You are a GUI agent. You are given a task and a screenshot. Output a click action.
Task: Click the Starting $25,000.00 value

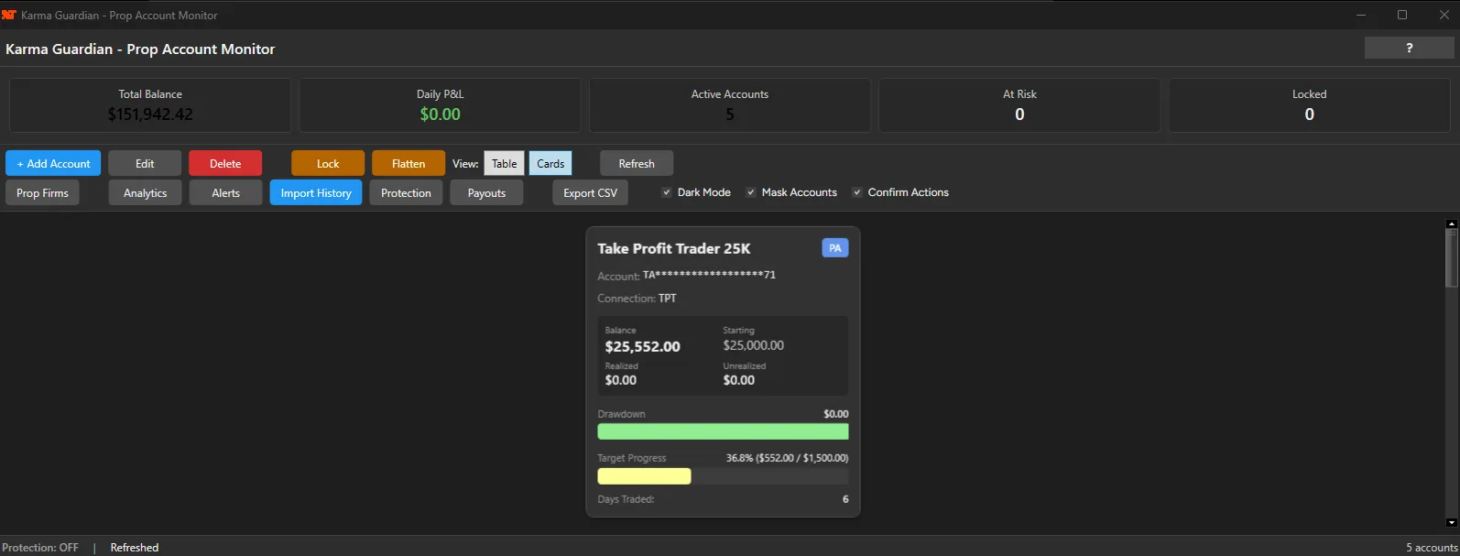[754, 345]
